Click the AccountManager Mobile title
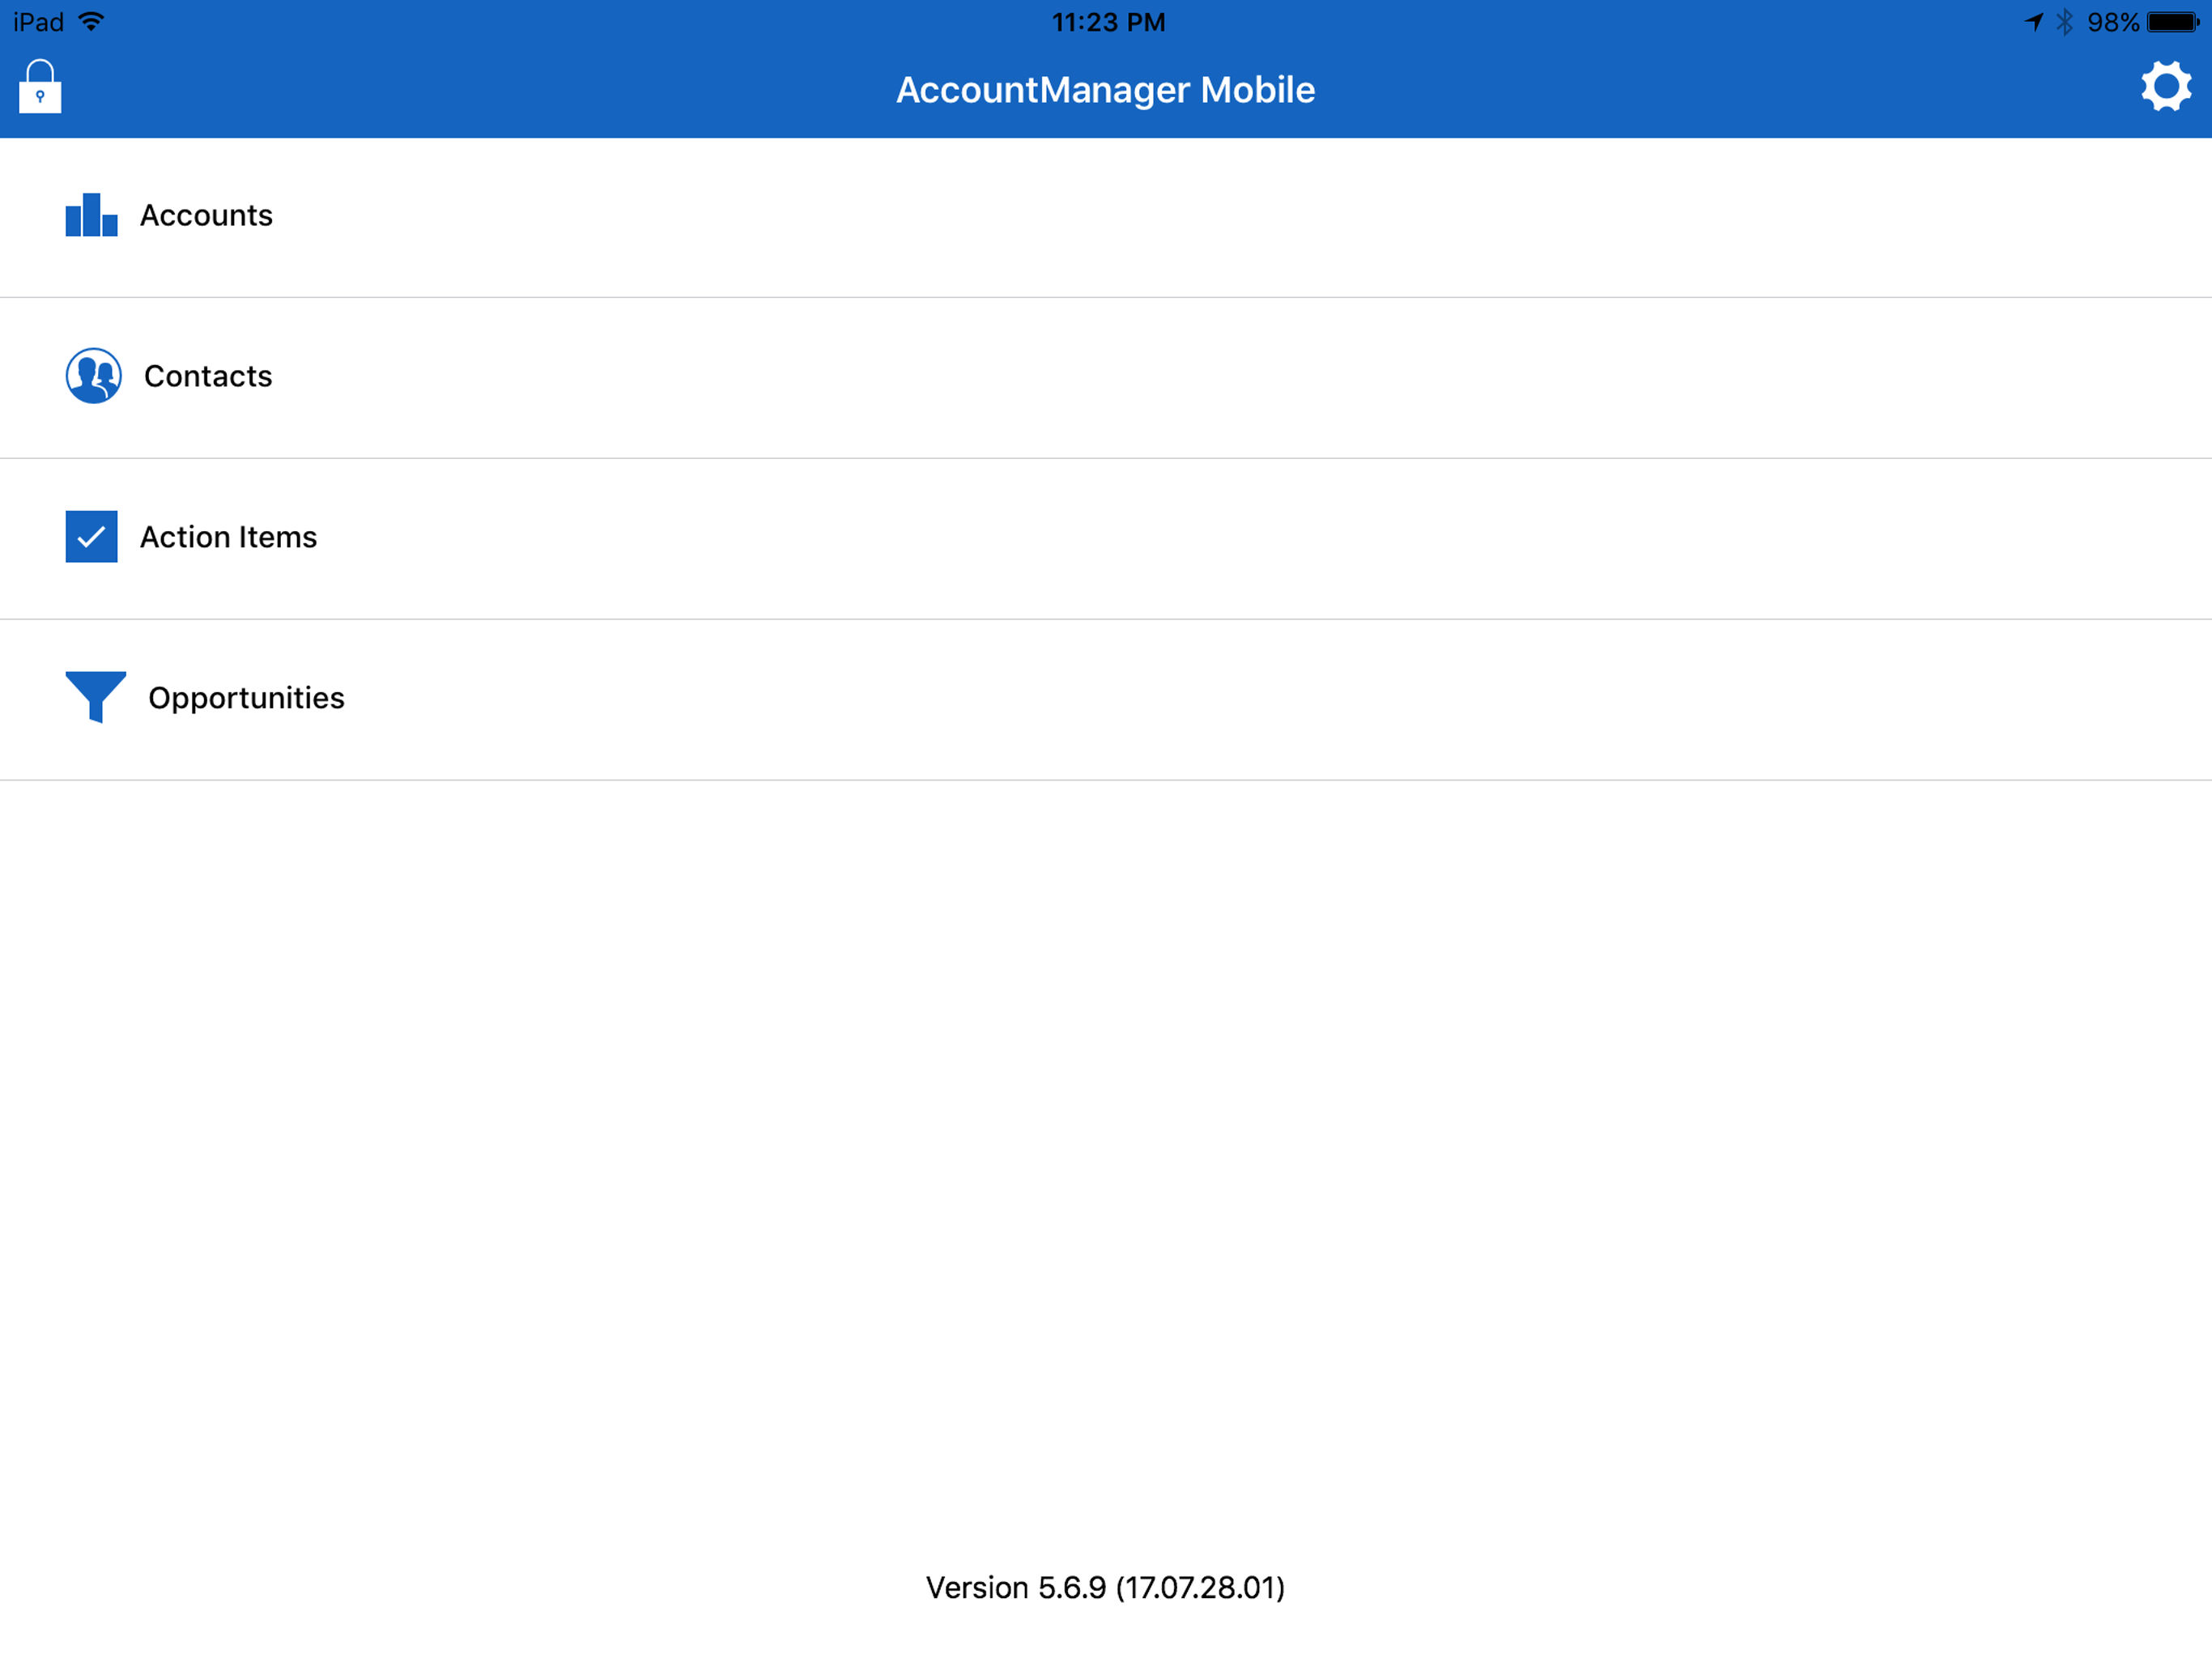Image resolution: width=2212 pixels, height=1658 pixels. click(x=1105, y=90)
